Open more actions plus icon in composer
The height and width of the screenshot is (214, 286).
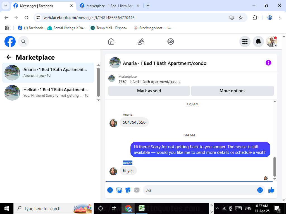click(x=110, y=190)
